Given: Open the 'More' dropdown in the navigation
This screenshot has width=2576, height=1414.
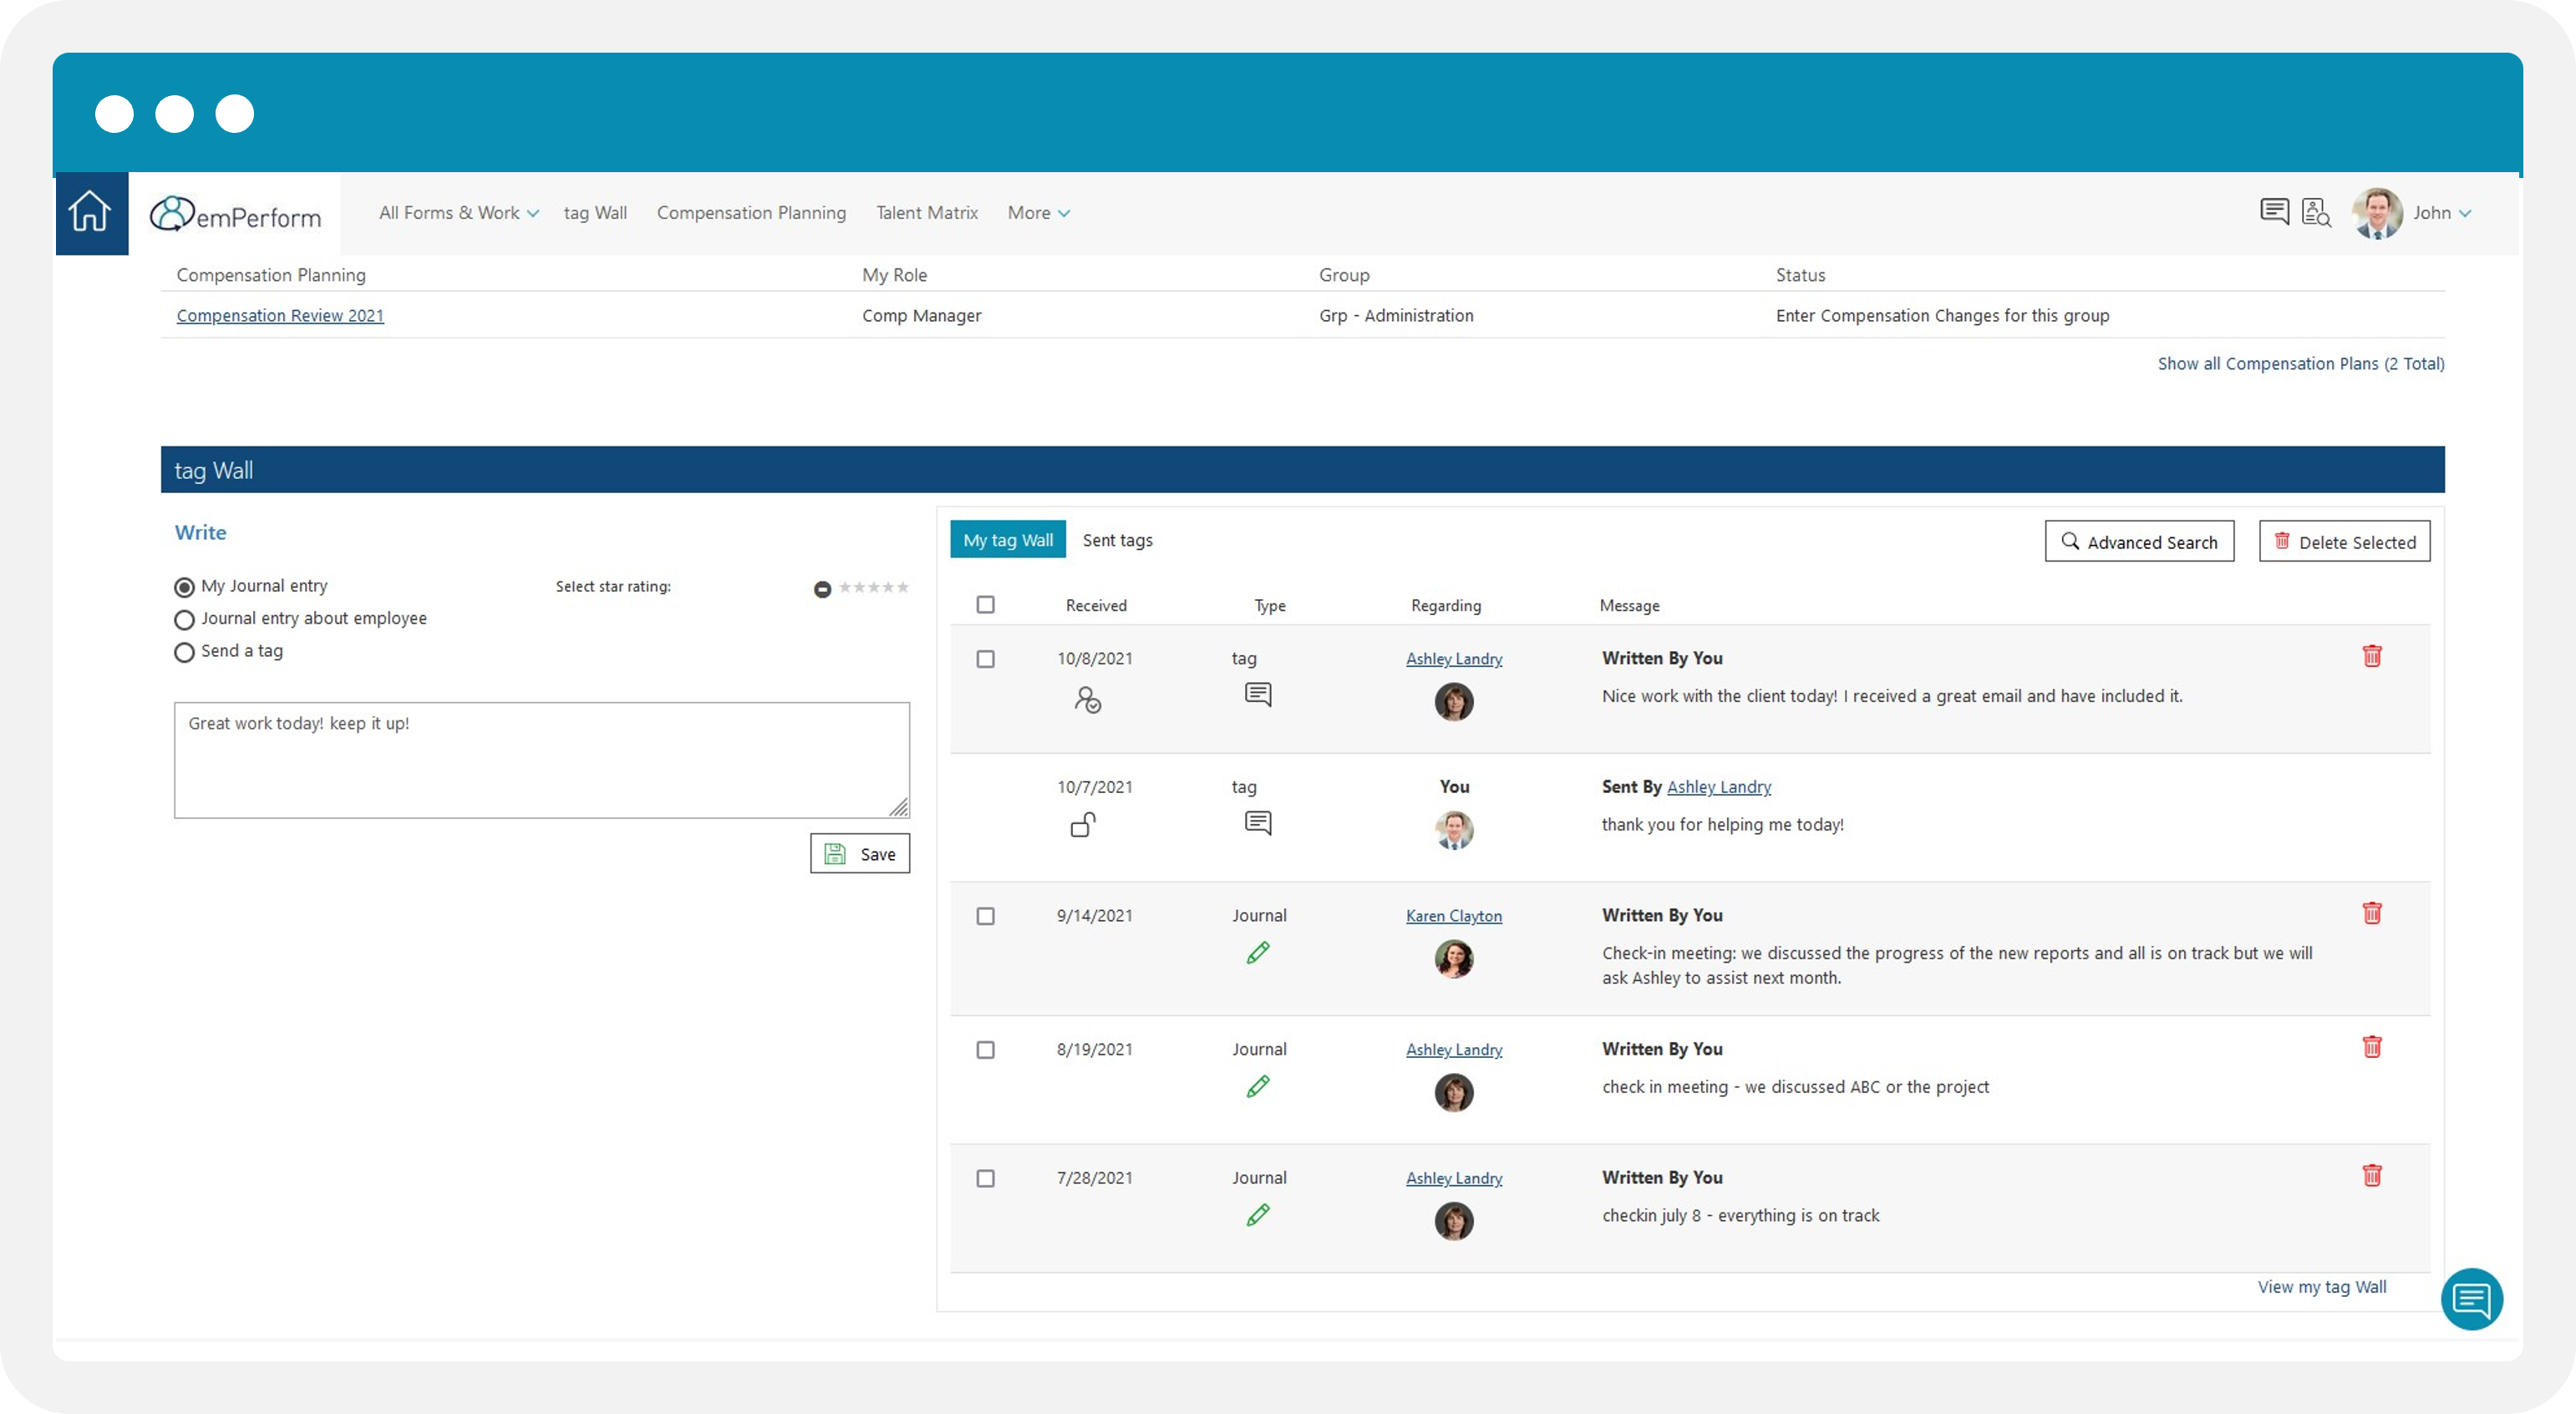Looking at the screenshot, I should point(1038,212).
